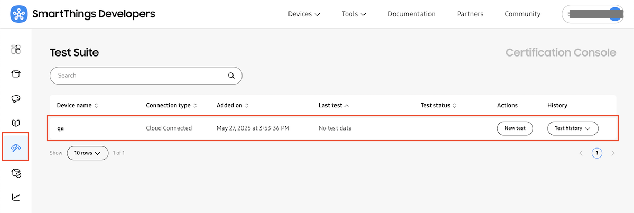Expand the Devices menu
634x213 pixels.
coord(304,14)
